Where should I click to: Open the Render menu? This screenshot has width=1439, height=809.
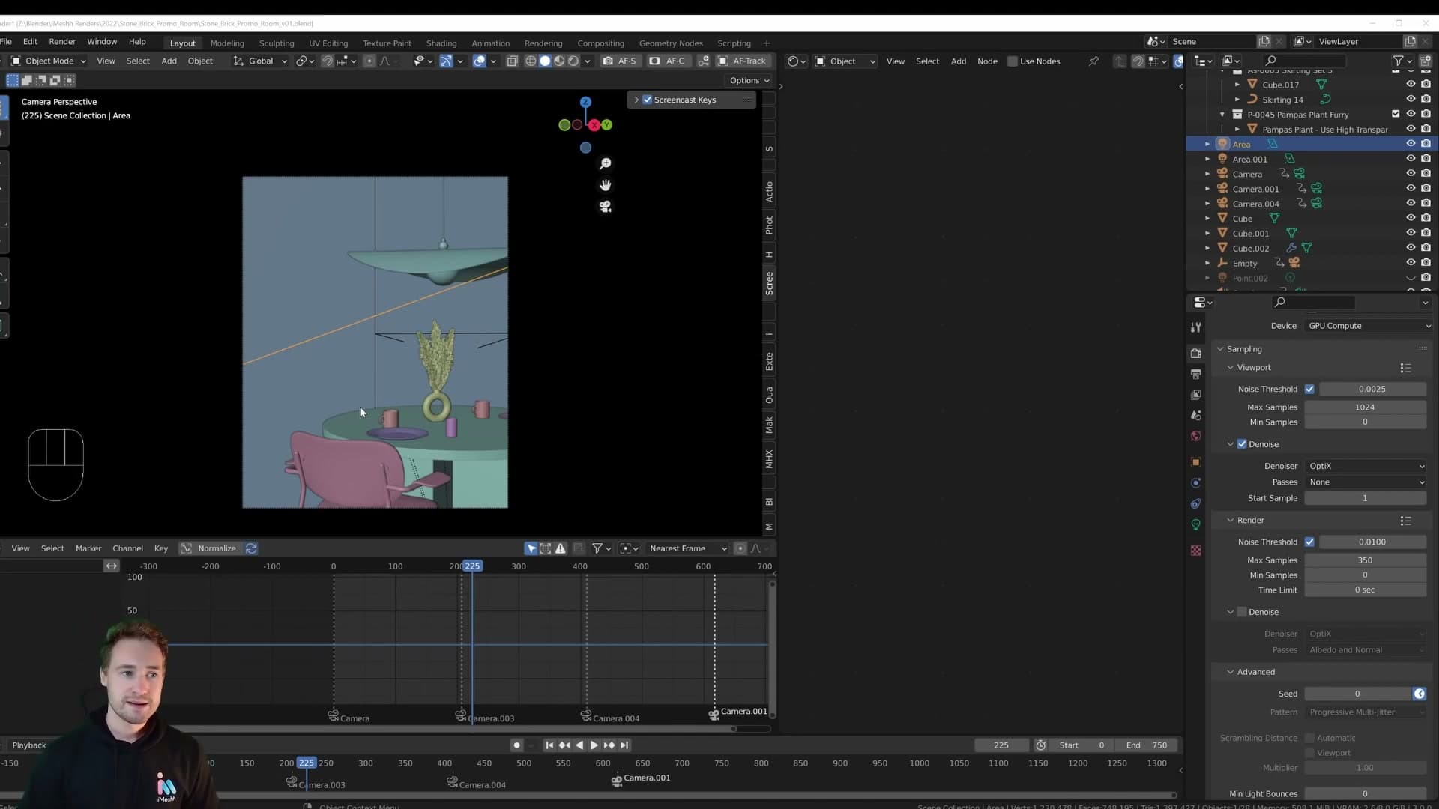click(x=62, y=42)
